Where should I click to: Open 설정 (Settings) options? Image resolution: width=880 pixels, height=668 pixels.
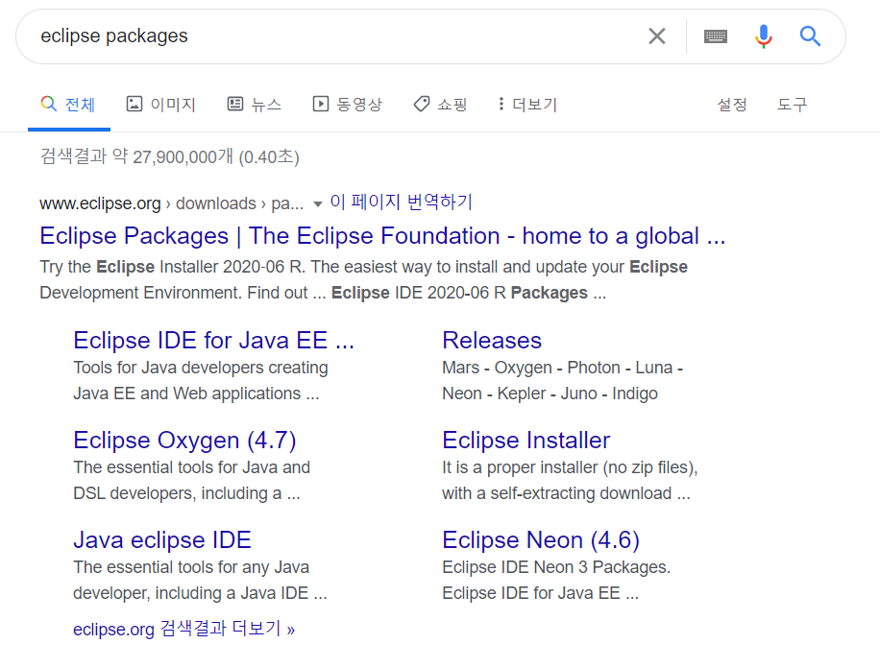tap(732, 105)
